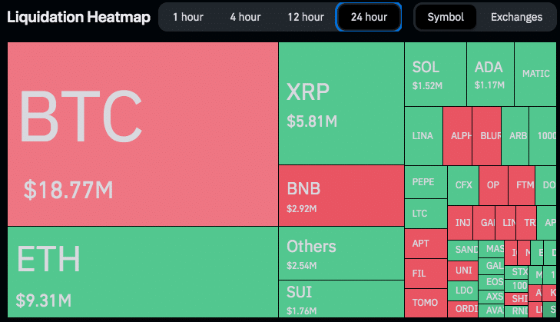Image resolution: width=560 pixels, height=322 pixels.
Task: Click the SOL $1.52M tile
Action: click(436, 75)
